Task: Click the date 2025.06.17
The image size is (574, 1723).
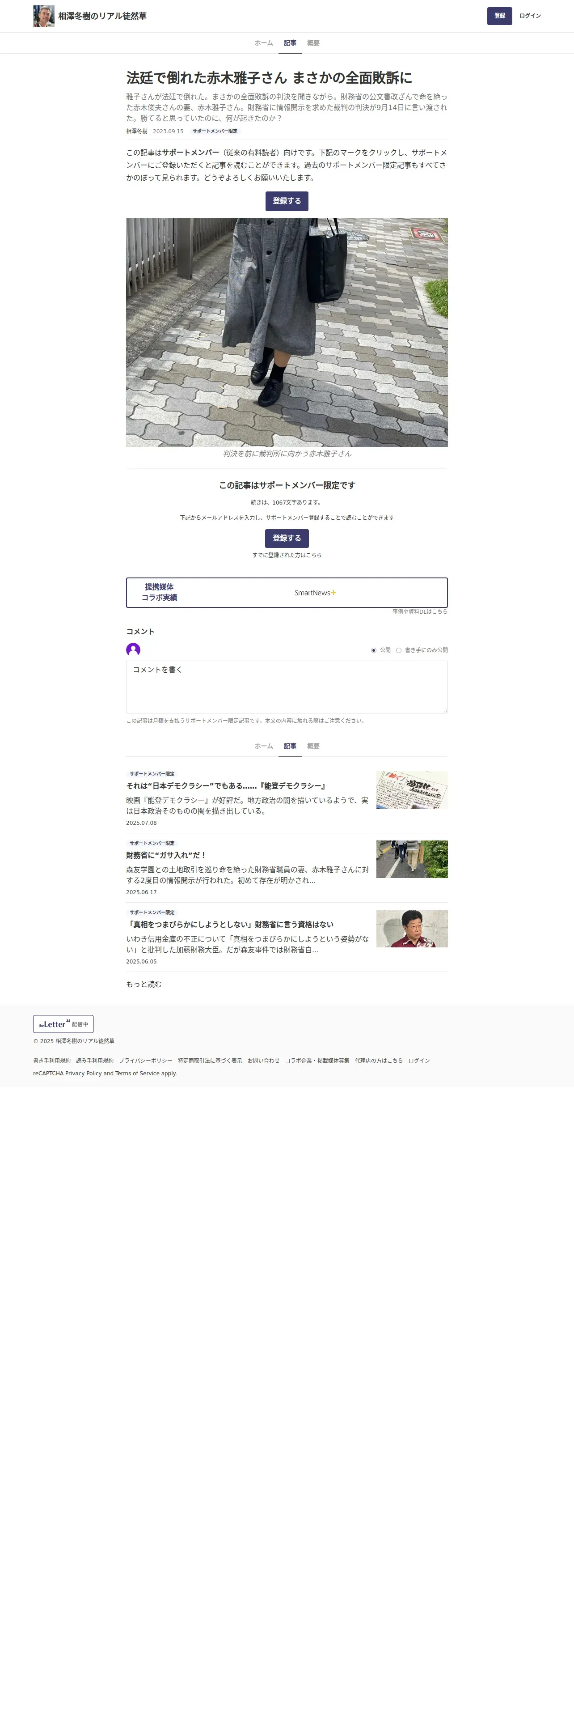Action: coord(141,892)
